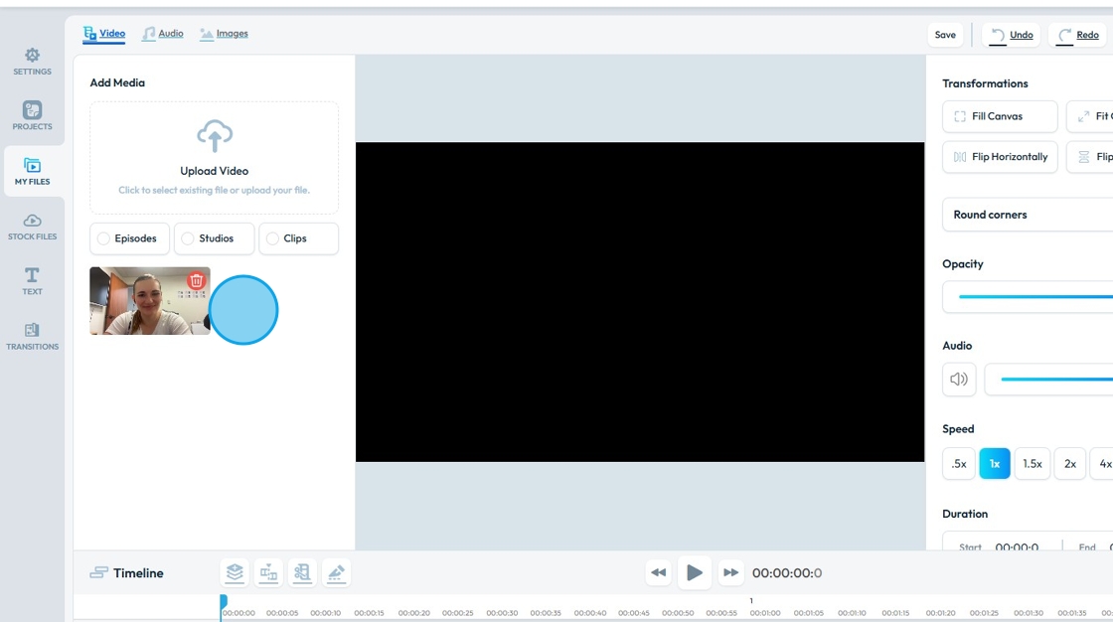Viewport: 1113px width, 622px height.
Task: Delete the video with red trash icon
Action: pyautogui.click(x=197, y=280)
